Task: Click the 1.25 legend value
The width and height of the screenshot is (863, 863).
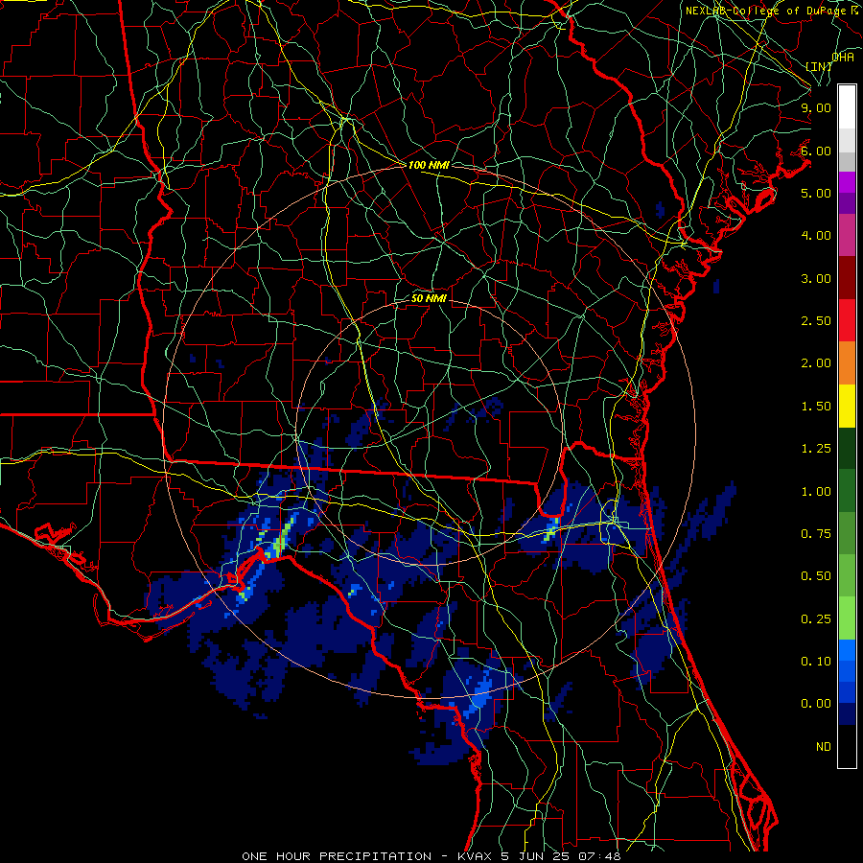Action: click(816, 449)
